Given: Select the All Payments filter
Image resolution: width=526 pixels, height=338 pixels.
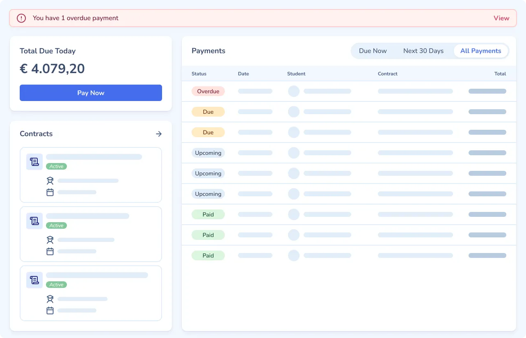Looking at the screenshot, I should (480, 51).
